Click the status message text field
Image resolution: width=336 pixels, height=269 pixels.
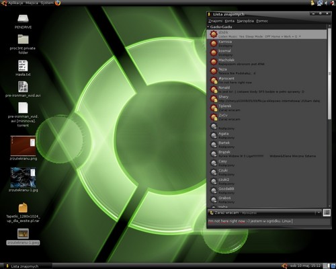point(269,221)
